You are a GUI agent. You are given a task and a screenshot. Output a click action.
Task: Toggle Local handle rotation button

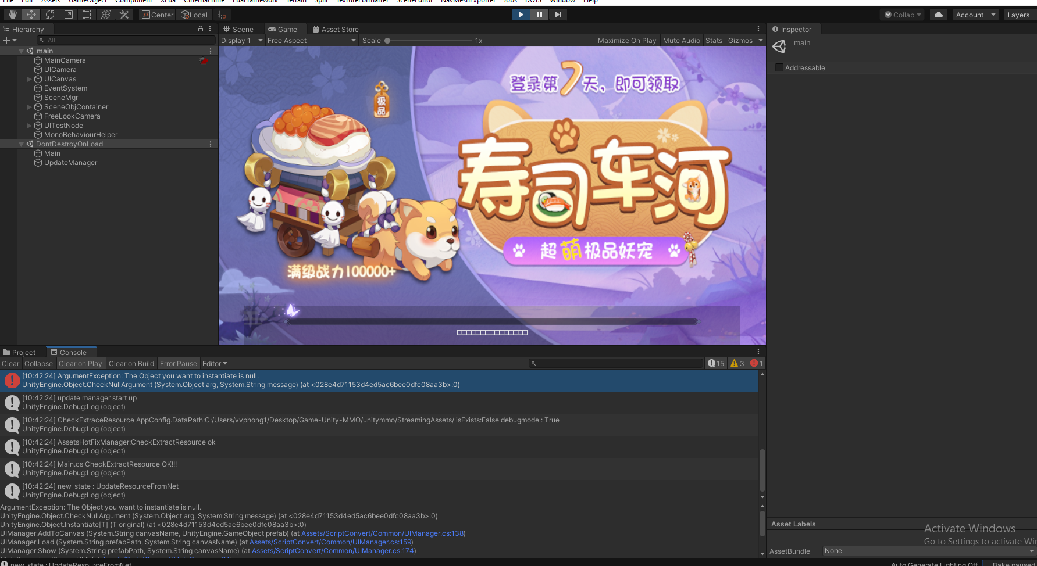click(194, 15)
